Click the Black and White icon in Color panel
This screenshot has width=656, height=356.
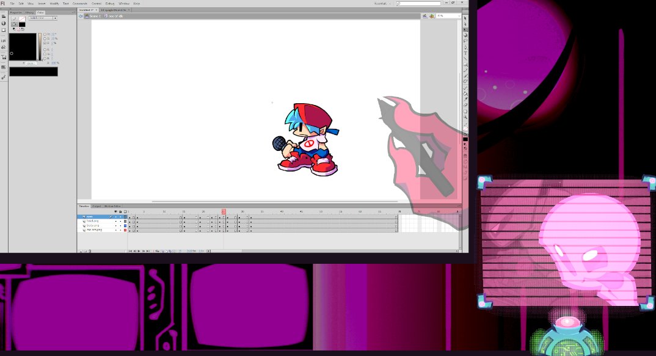coord(14,29)
